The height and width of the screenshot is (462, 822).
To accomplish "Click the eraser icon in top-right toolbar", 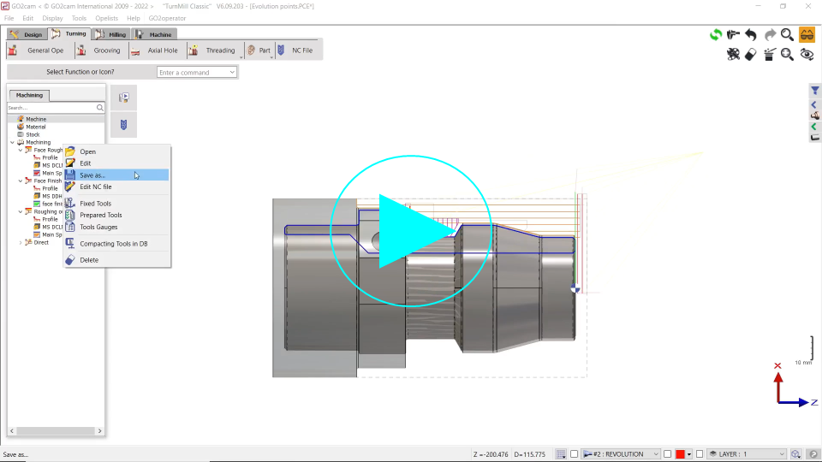I will (751, 54).
